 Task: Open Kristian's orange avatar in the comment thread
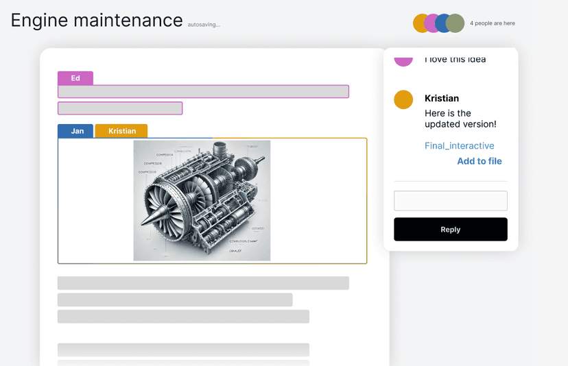(x=403, y=99)
